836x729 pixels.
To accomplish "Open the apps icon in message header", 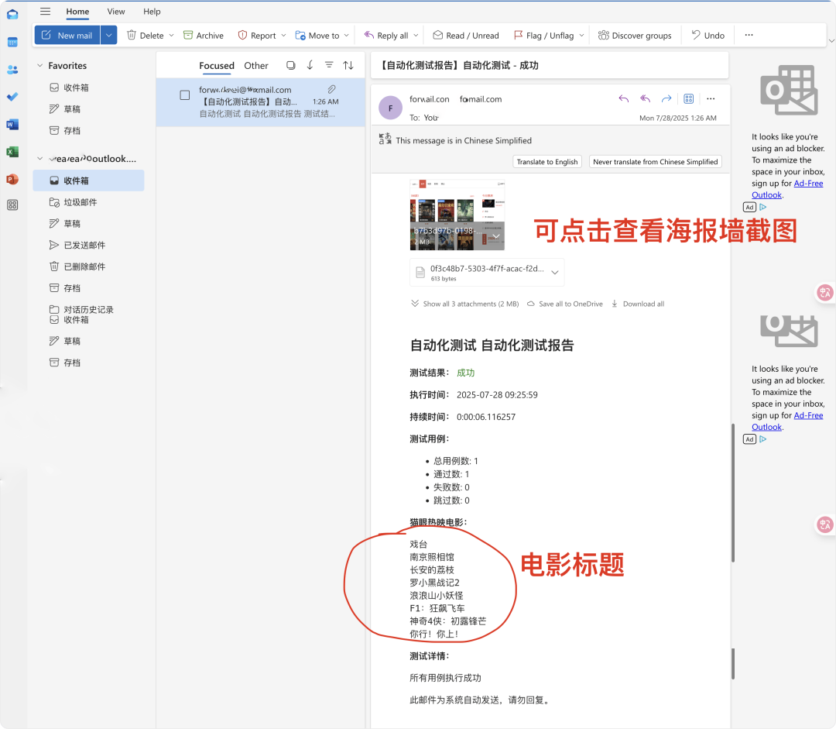I will coord(688,98).
